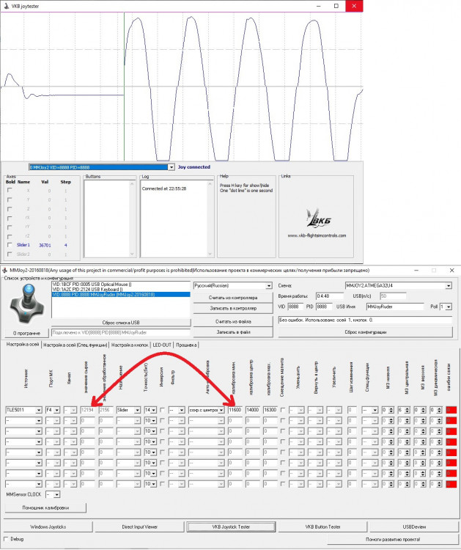
Task: Tick the Bold checkbox for Slider1 axis
Action: (x=10, y=245)
